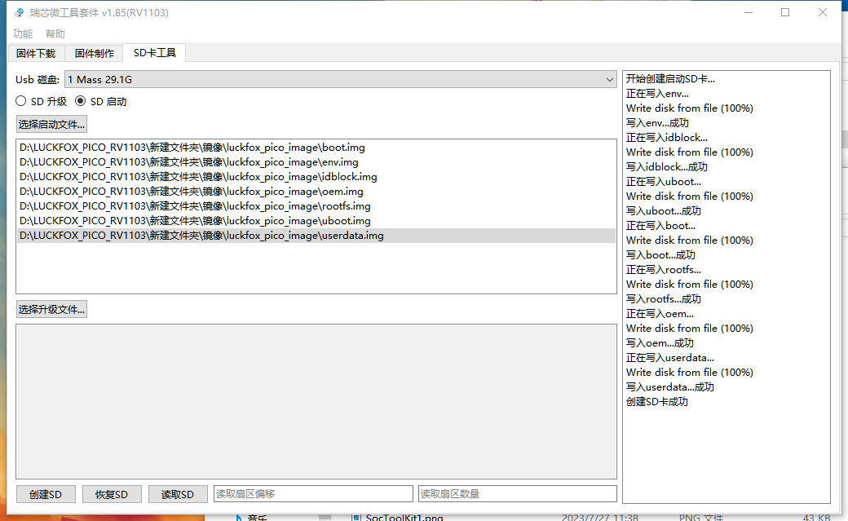Click the 写入userdata...成功 log line

(669, 386)
